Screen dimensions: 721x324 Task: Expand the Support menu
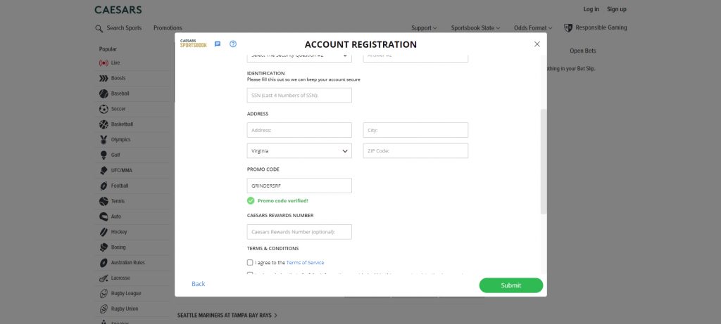tap(424, 28)
